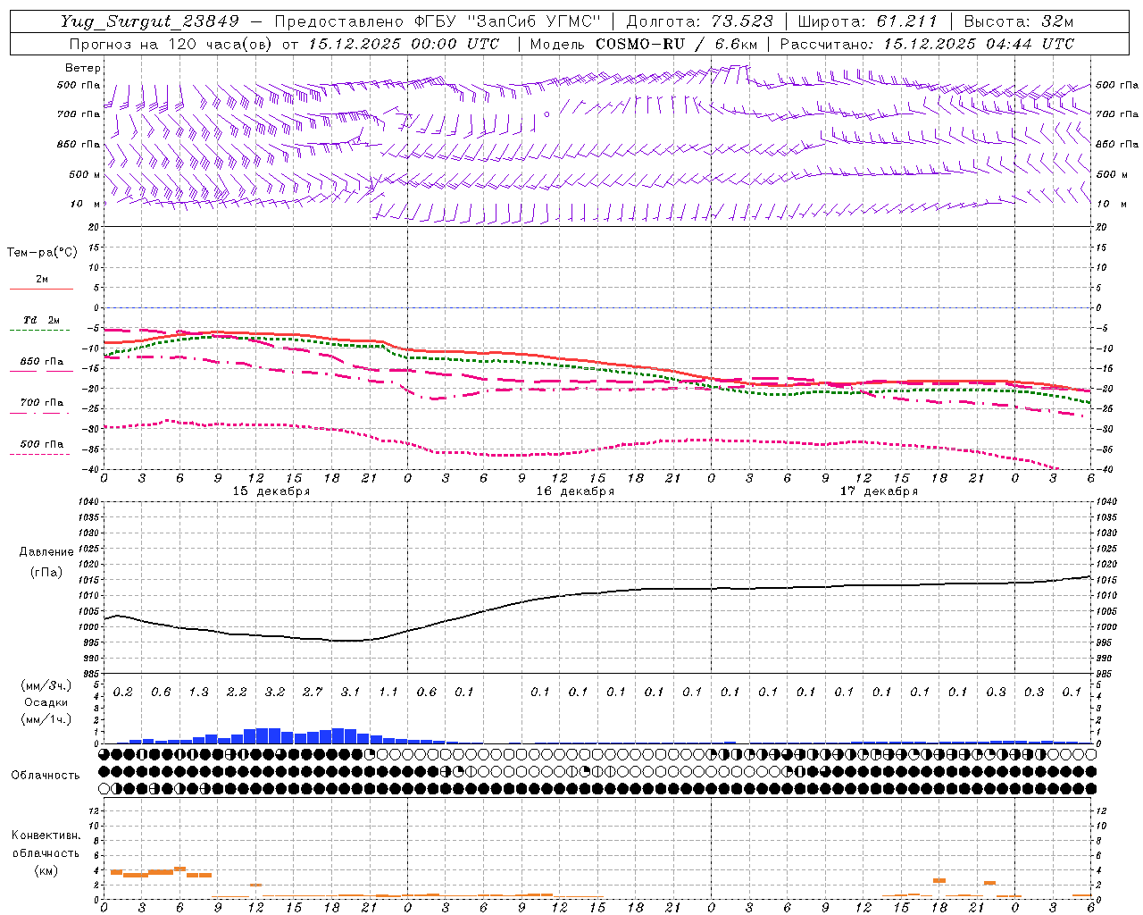Click the 700 гПа temperature legend entry
This screenshot has width=1143, height=915.
click(x=41, y=403)
